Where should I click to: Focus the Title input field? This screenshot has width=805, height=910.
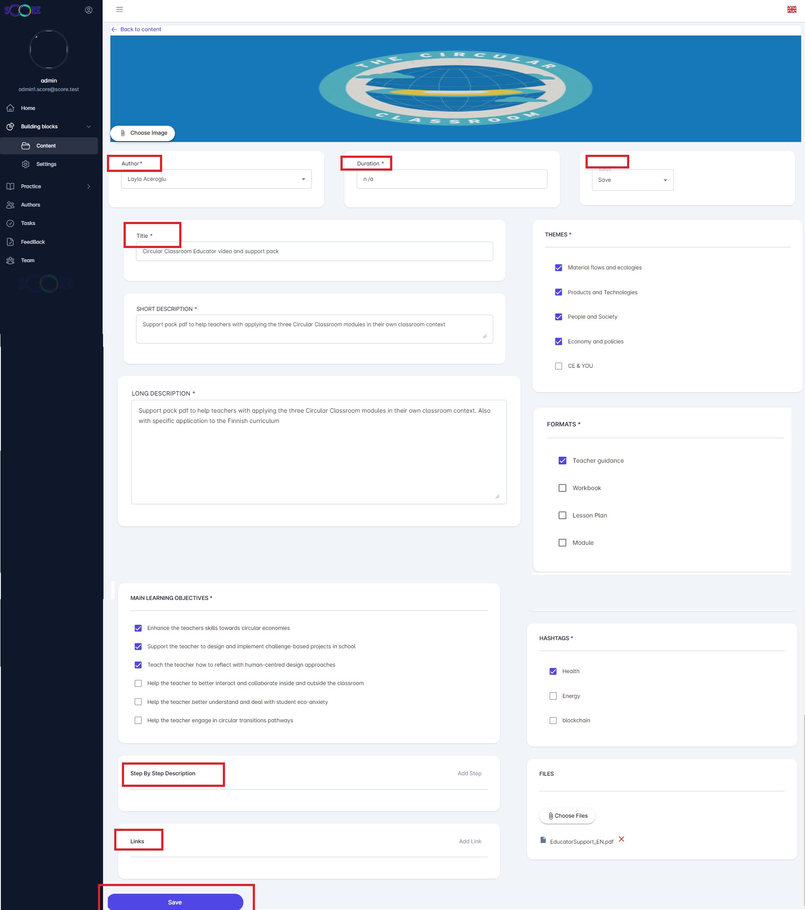[x=314, y=251]
